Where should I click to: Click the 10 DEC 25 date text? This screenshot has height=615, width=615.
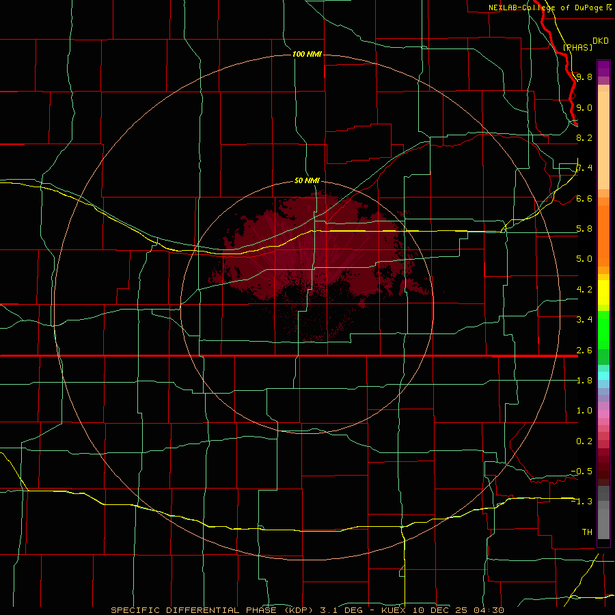(441, 610)
